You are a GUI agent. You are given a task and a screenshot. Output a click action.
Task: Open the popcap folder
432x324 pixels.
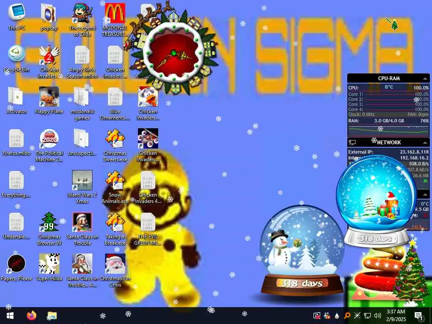pyautogui.click(x=49, y=17)
